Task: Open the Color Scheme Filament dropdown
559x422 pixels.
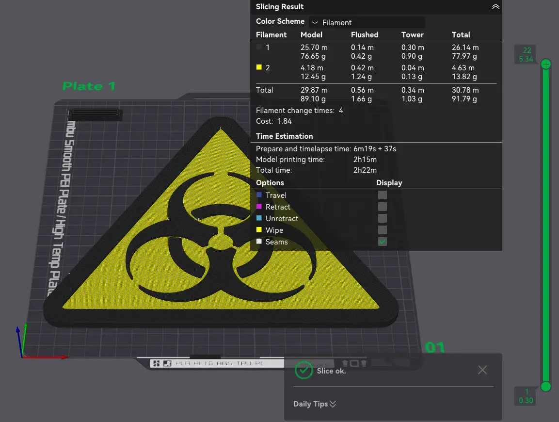Action: (x=367, y=22)
